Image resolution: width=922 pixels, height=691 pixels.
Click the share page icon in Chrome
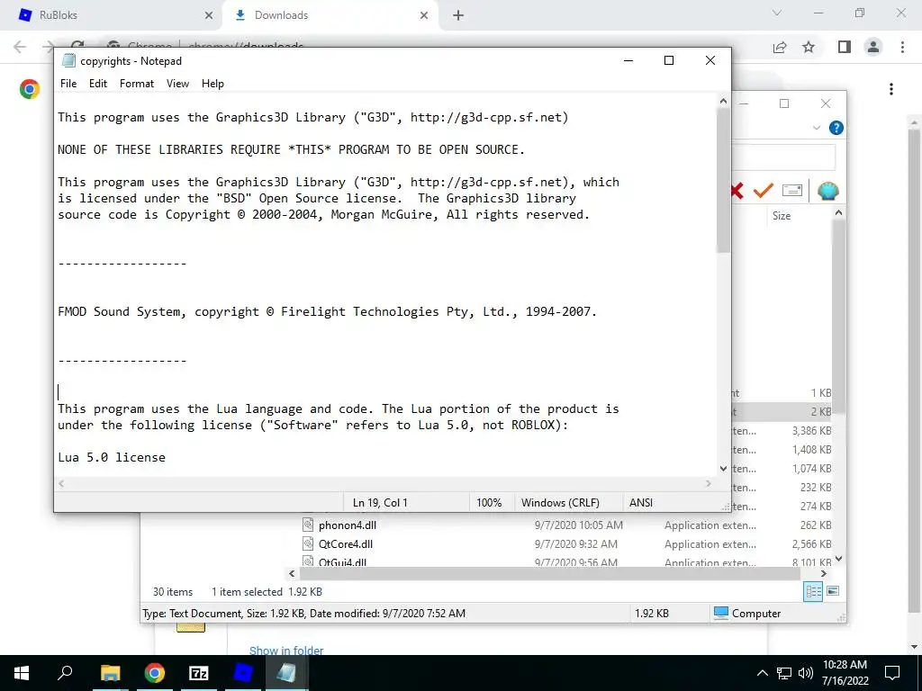pos(780,47)
